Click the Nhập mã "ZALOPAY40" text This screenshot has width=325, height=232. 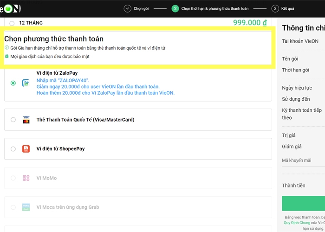pos(63,80)
